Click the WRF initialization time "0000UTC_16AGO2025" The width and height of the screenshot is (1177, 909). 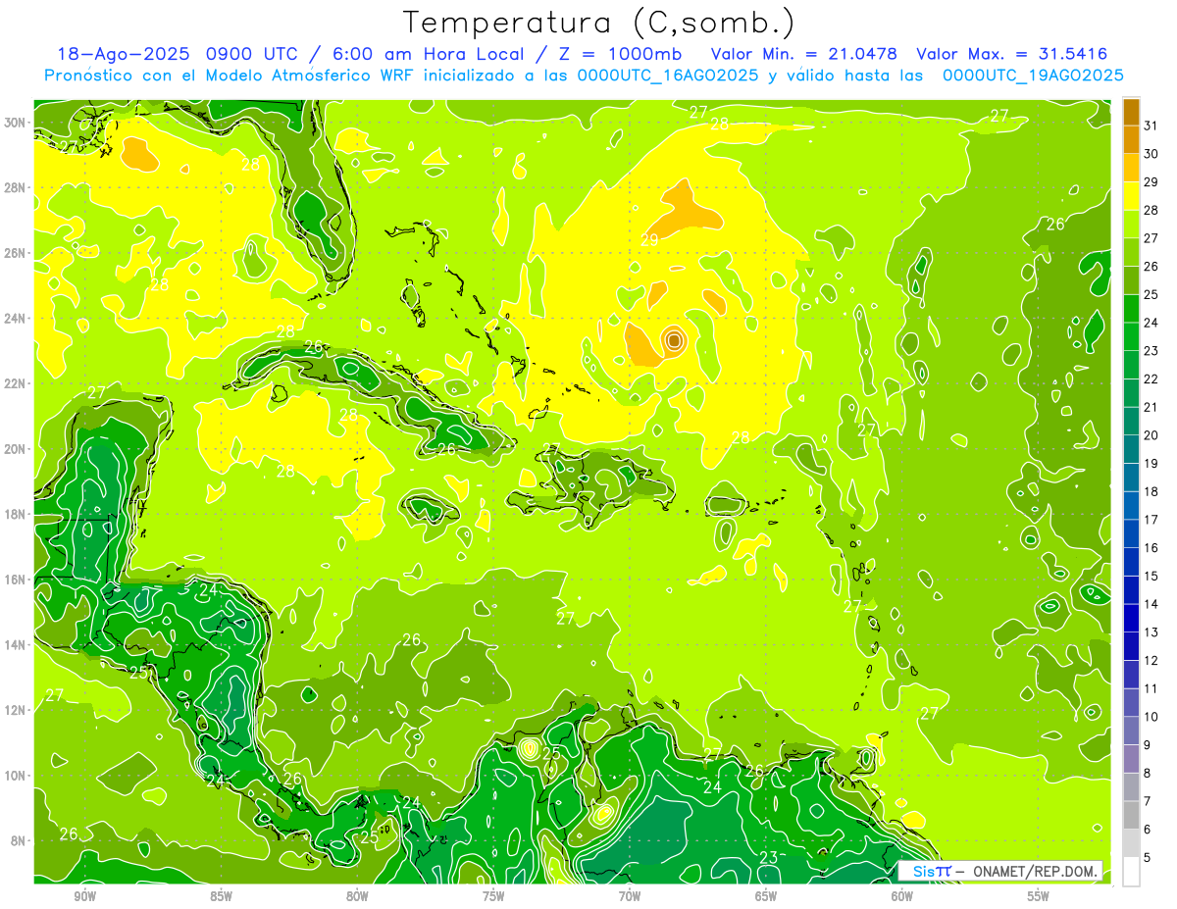tap(668, 76)
